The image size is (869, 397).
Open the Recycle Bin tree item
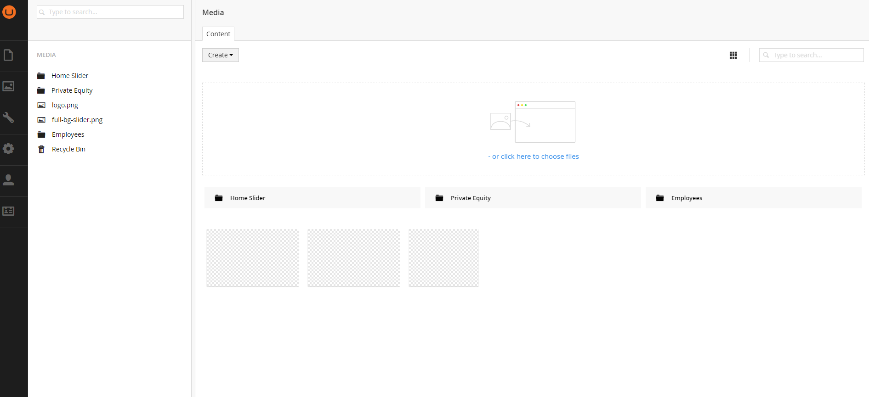coord(68,149)
